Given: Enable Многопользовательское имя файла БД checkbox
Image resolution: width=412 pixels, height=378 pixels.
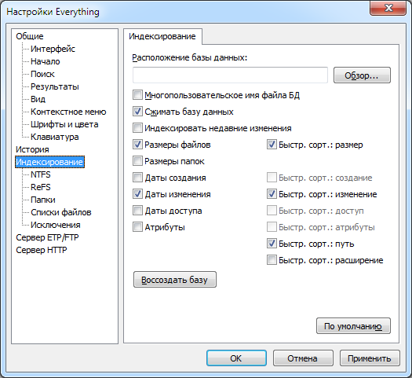Looking at the screenshot, I should pyautogui.click(x=137, y=95).
